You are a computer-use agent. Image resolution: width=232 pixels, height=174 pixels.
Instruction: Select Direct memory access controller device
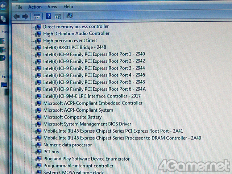click(x=76, y=26)
